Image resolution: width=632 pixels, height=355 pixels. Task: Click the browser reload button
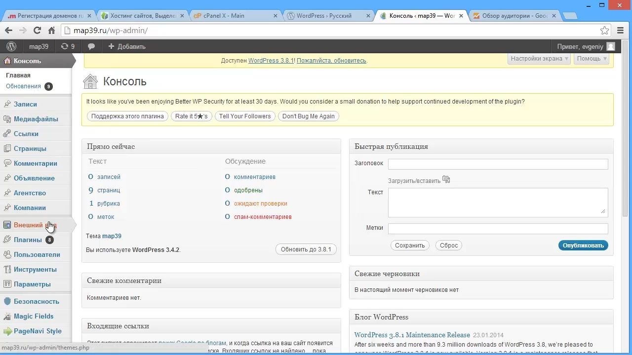(37, 31)
